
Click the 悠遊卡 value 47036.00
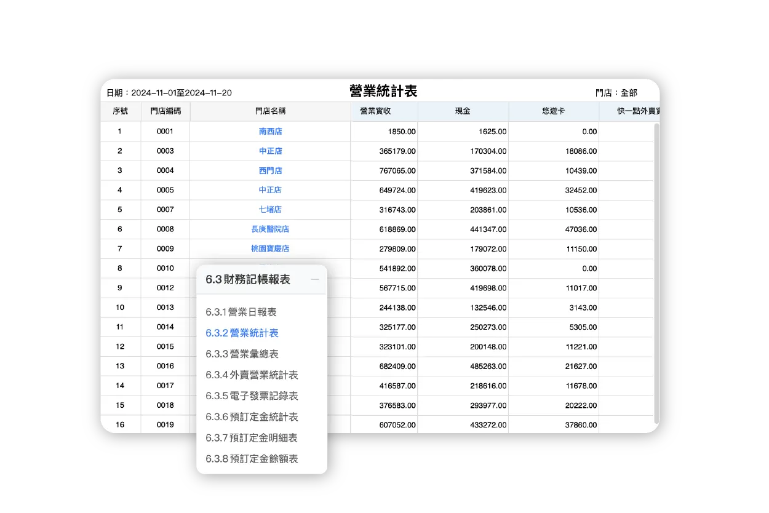pyautogui.click(x=581, y=229)
